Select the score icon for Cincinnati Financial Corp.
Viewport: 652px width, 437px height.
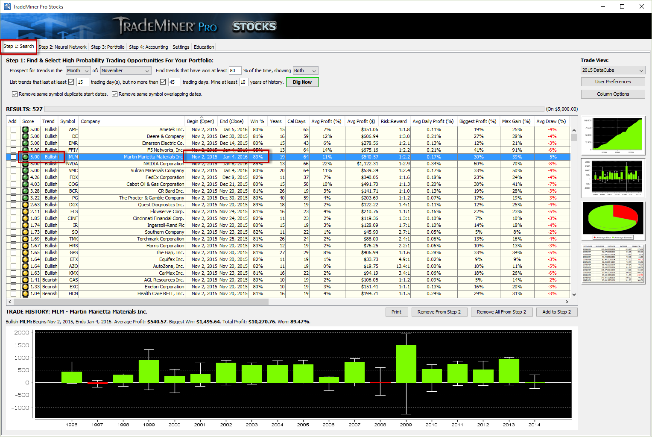click(25, 218)
